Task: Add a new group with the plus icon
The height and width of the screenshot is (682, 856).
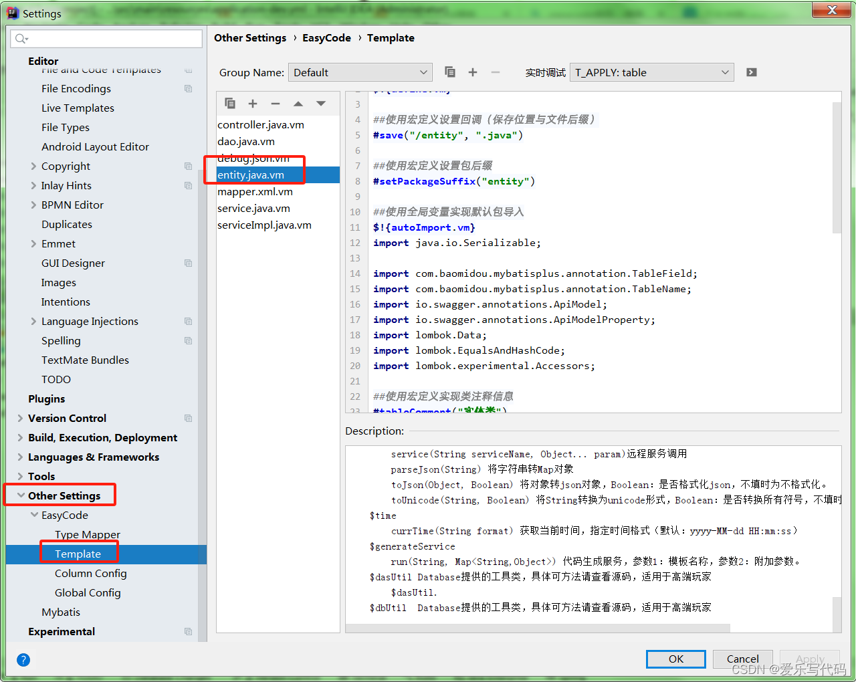Action: (x=473, y=72)
